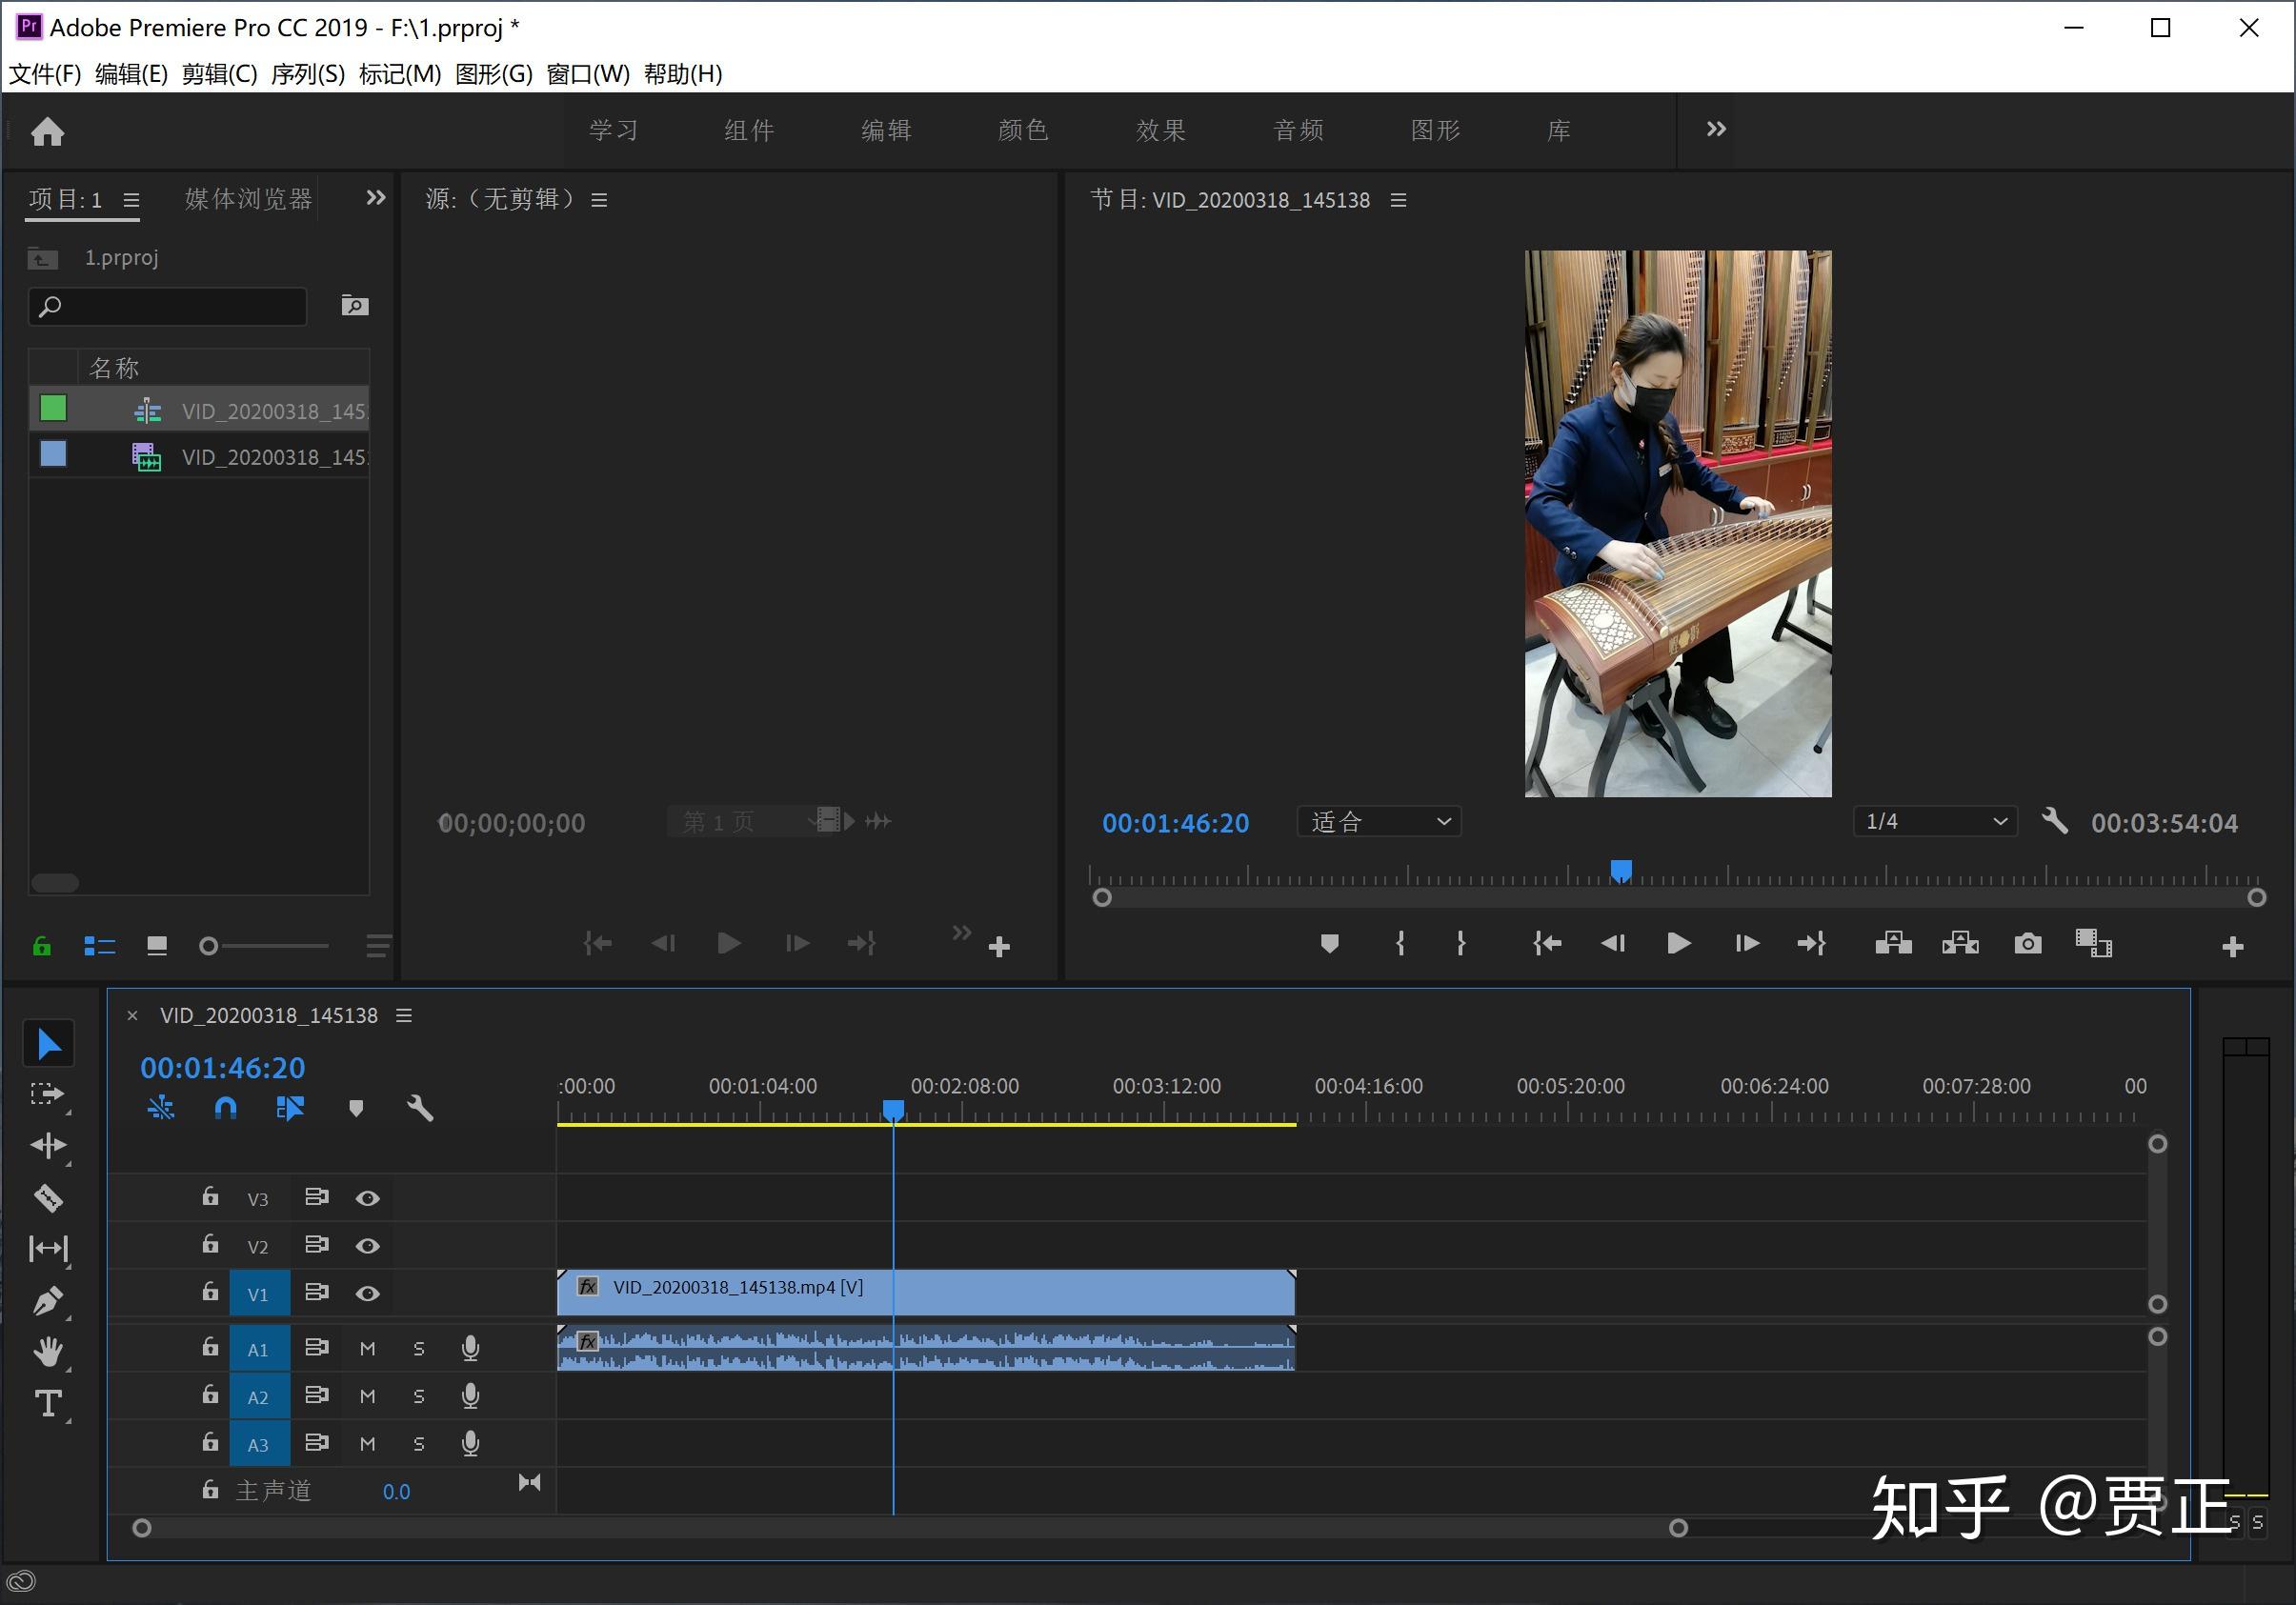2296x1605 pixels.
Task: Expand the hidden workspaces overflow chevron
Action: click(x=1716, y=129)
